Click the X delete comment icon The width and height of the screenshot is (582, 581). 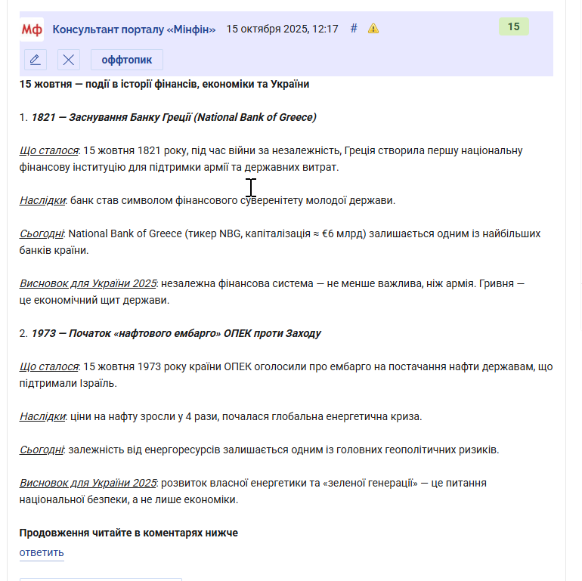[x=69, y=60]
